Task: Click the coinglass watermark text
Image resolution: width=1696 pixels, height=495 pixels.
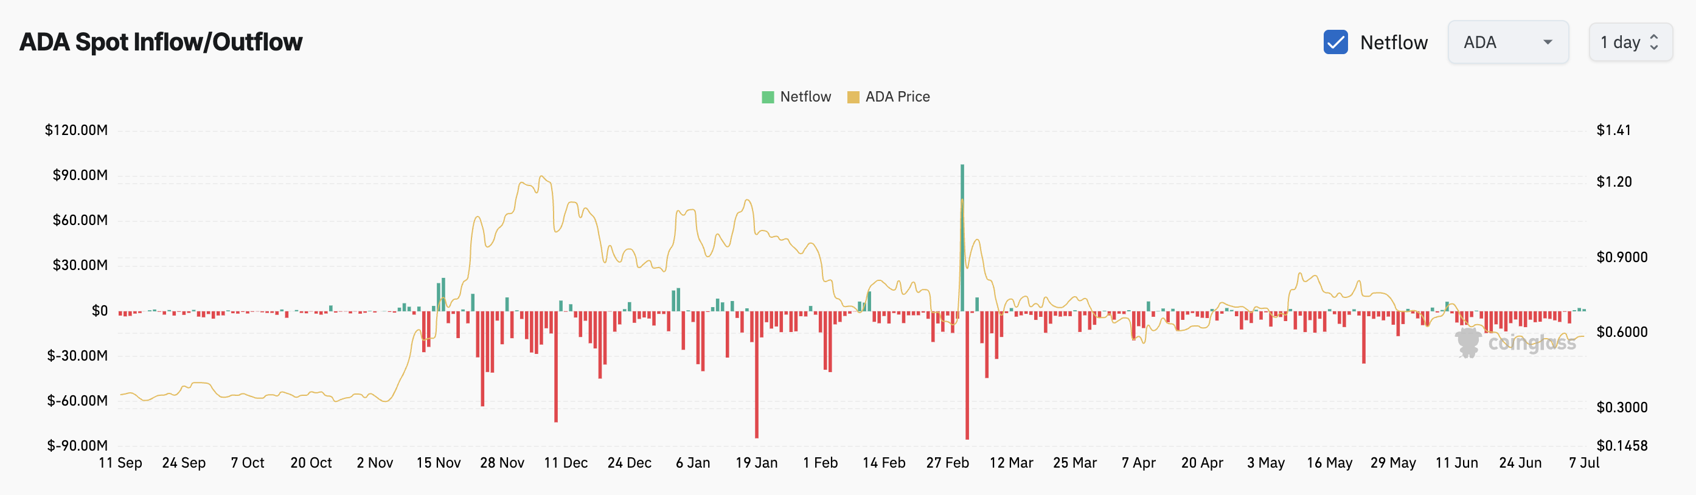Action: point(1531,343)
